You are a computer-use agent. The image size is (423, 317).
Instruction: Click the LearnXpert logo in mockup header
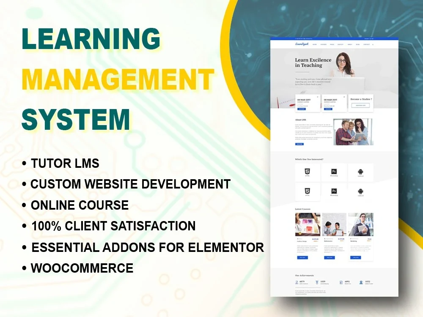click(302, 44)
